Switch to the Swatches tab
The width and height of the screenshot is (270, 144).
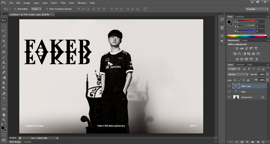(240, 17)
